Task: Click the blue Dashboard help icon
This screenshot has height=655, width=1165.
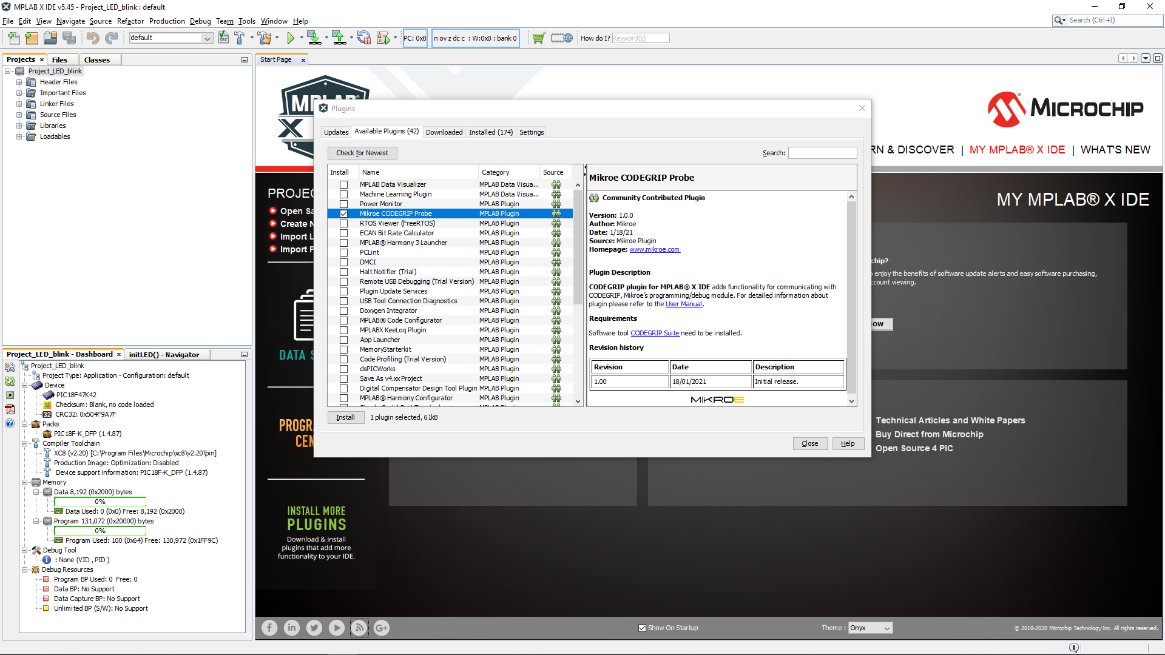Action: 10,423
